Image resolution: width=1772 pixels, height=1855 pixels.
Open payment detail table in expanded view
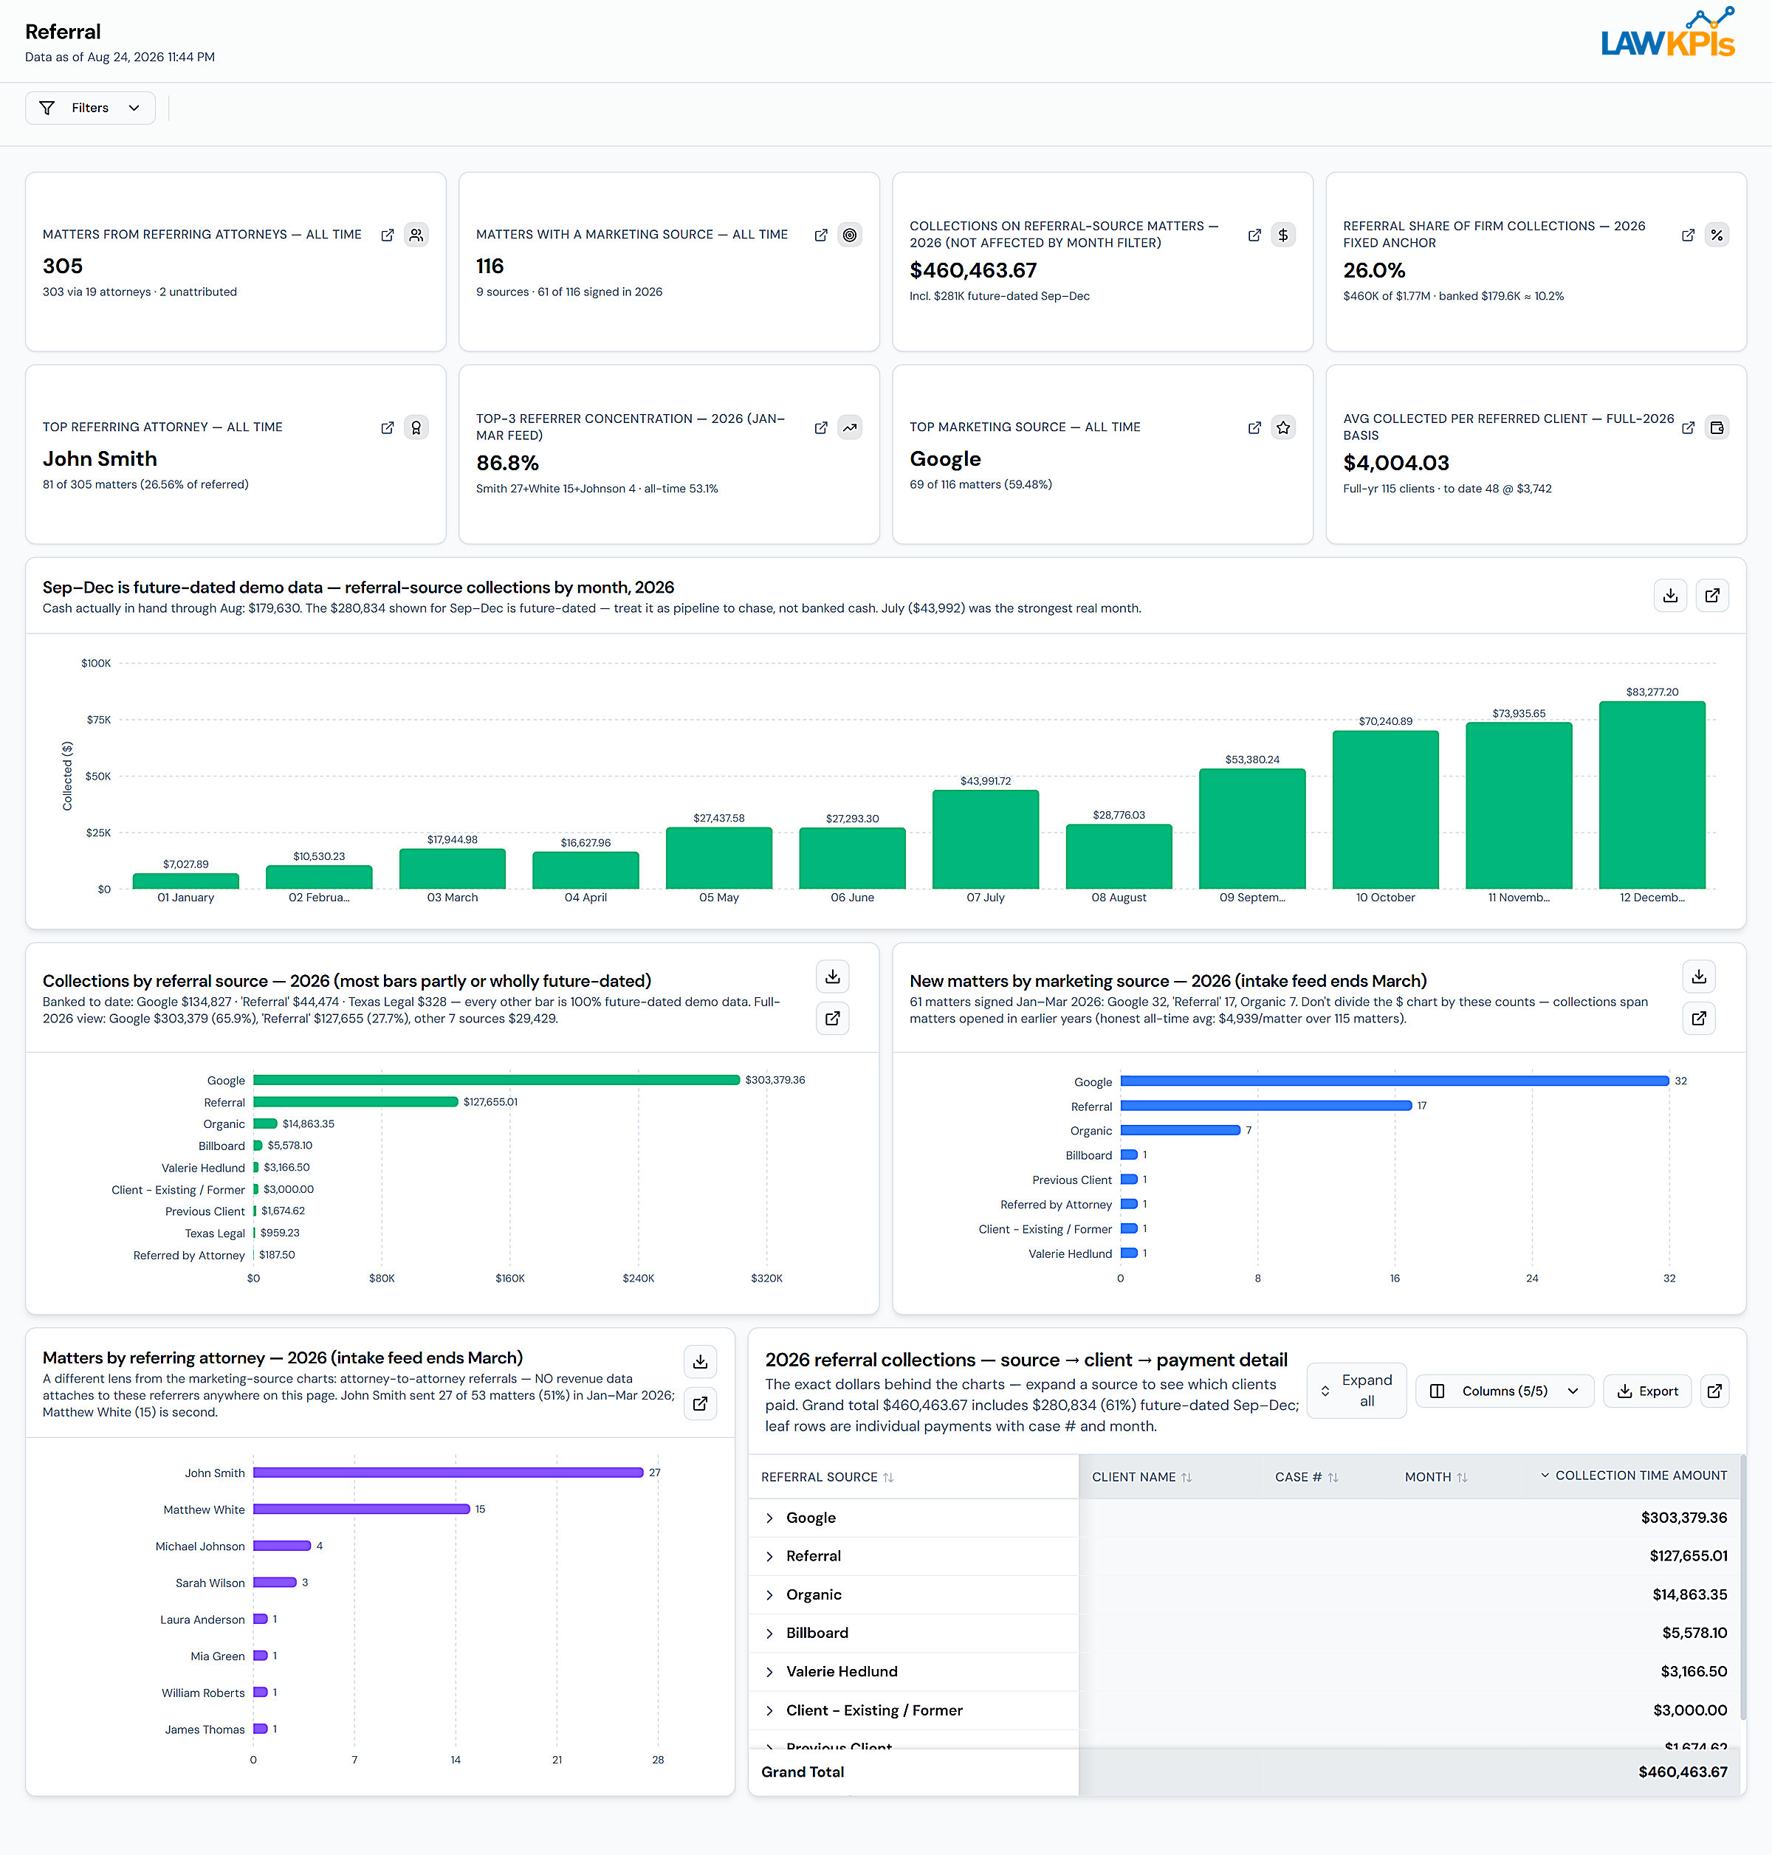click(x=1715, y=1391)
